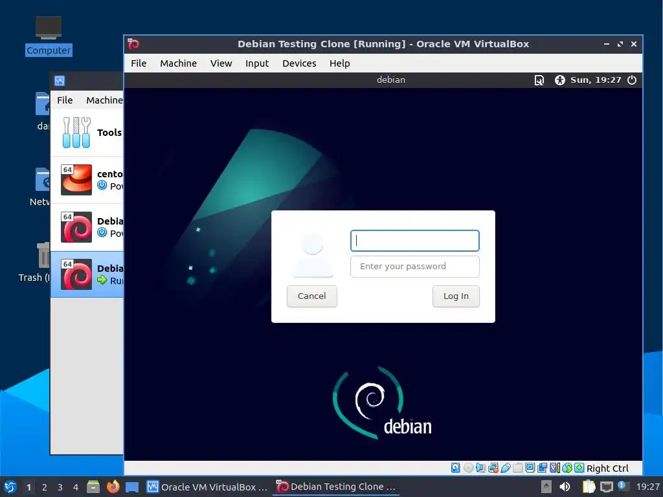The width and height of the screenshot is (663, 497).
Task: Open the Help menu
Action: [339, 63]
